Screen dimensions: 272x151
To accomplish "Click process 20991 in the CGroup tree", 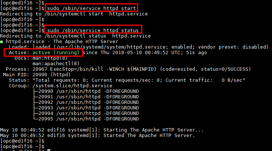I will [89, 97].
